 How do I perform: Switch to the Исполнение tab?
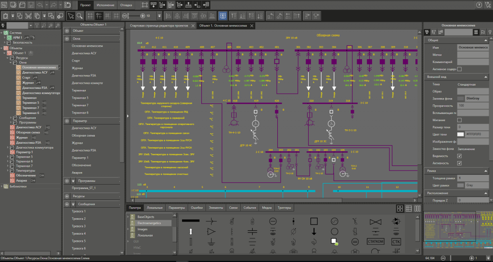click(105, 5)
